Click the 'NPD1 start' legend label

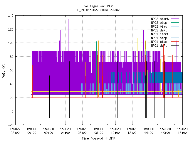click(x=160, y=34)
